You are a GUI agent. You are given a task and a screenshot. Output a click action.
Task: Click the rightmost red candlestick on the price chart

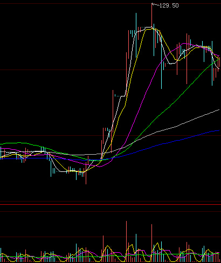point(219,62)
